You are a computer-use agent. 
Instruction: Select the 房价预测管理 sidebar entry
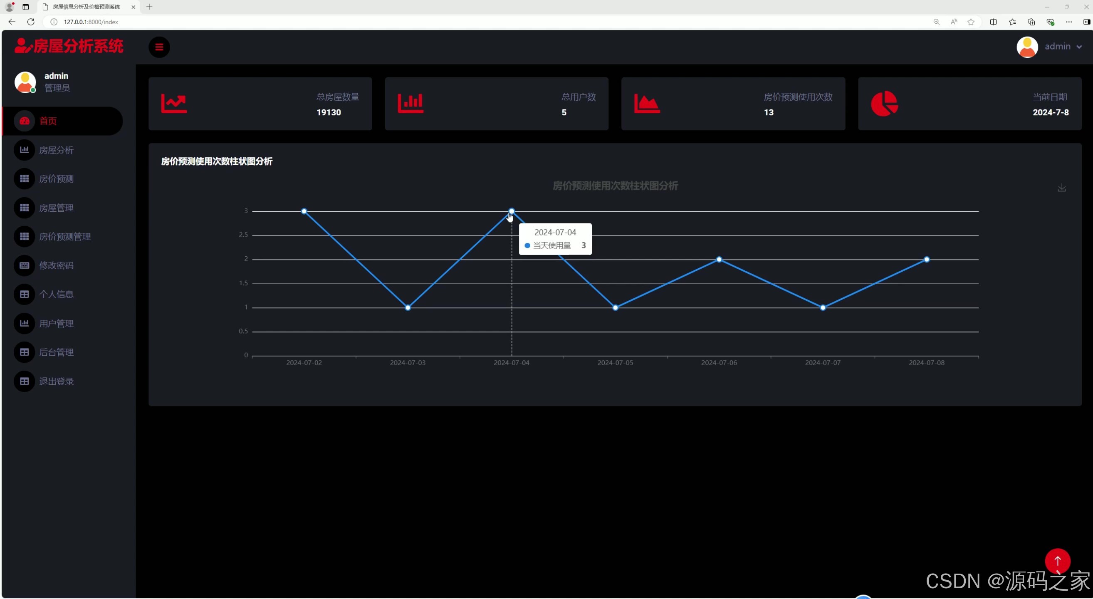tap(65, 237)
